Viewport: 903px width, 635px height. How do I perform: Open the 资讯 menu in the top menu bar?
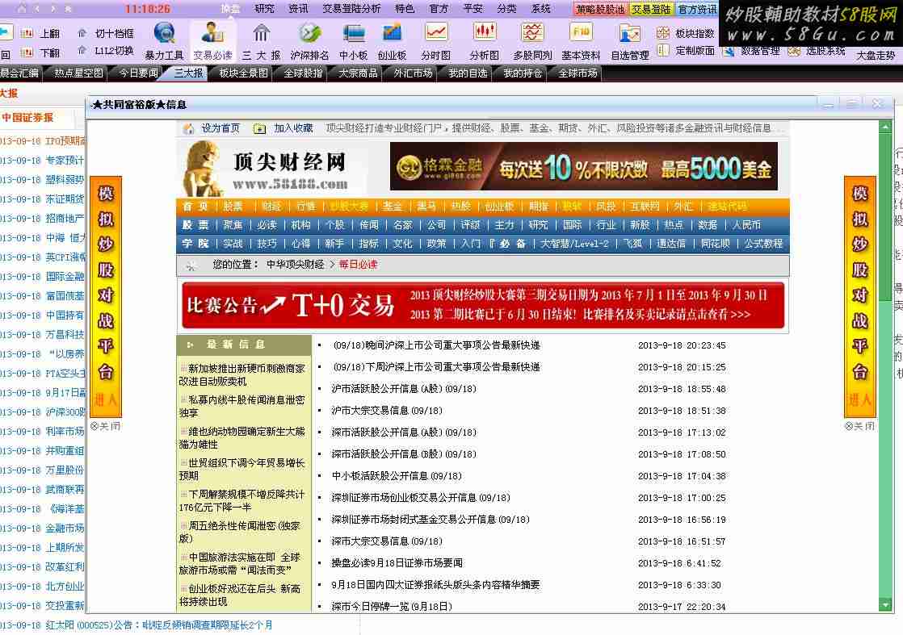point(298,9)
